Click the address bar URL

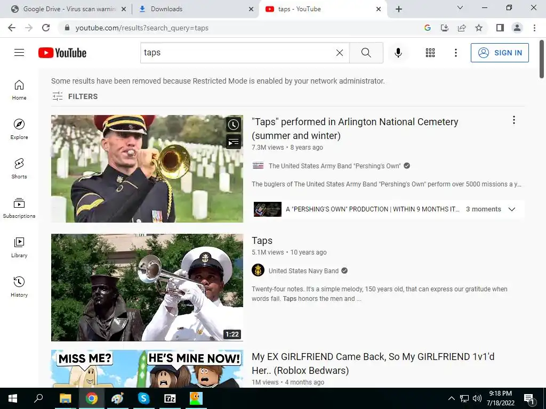click(x=142, y=28)
